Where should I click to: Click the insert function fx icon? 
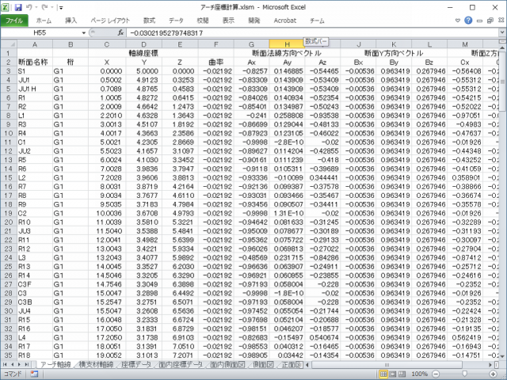tap(120, 33)
